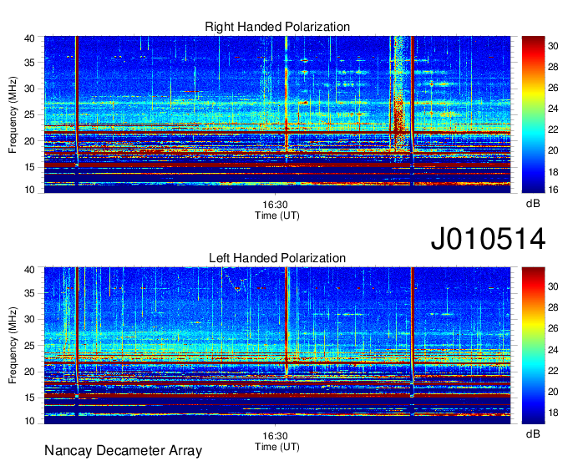Image resolution: width=568 pixels, height=461 pixels.
Task: Click the 20 MHz tick on upper plot
Action: tap(29, 141)
